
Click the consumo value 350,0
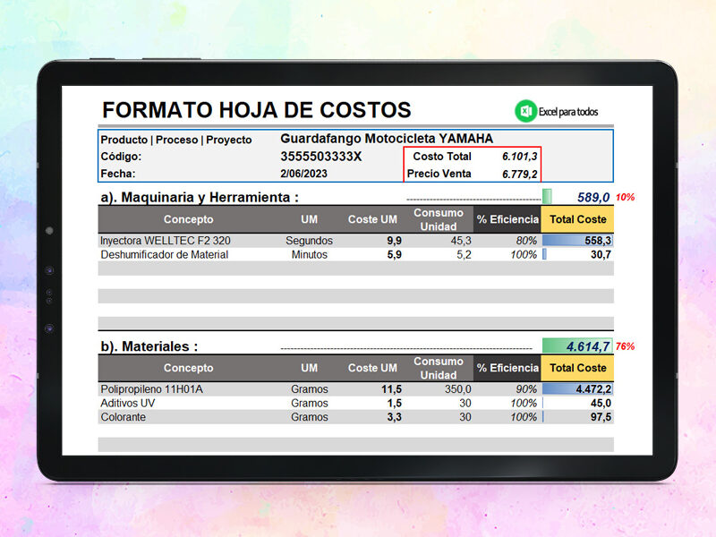pyautogui.click(x=458, y=389)
